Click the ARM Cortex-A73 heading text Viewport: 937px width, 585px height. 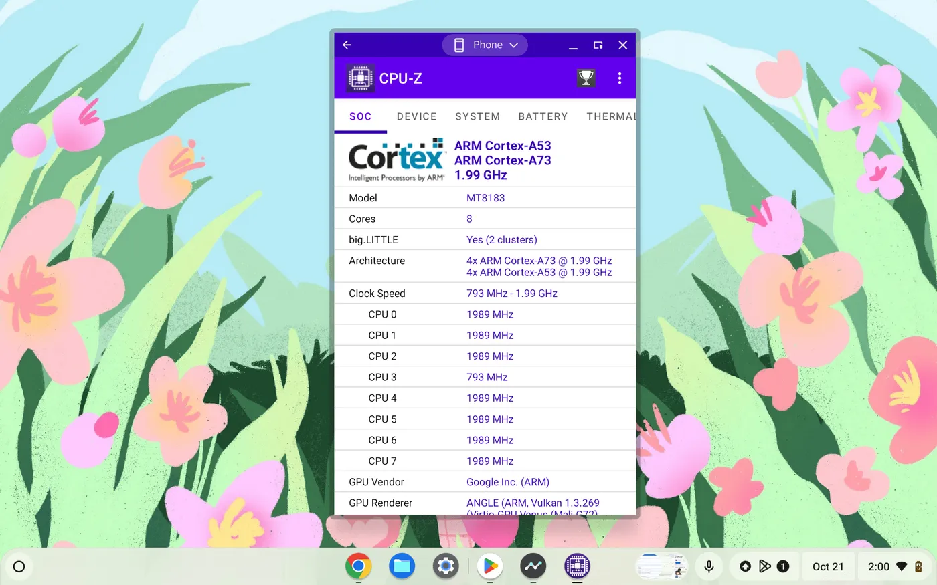click(x=503, y=160)
